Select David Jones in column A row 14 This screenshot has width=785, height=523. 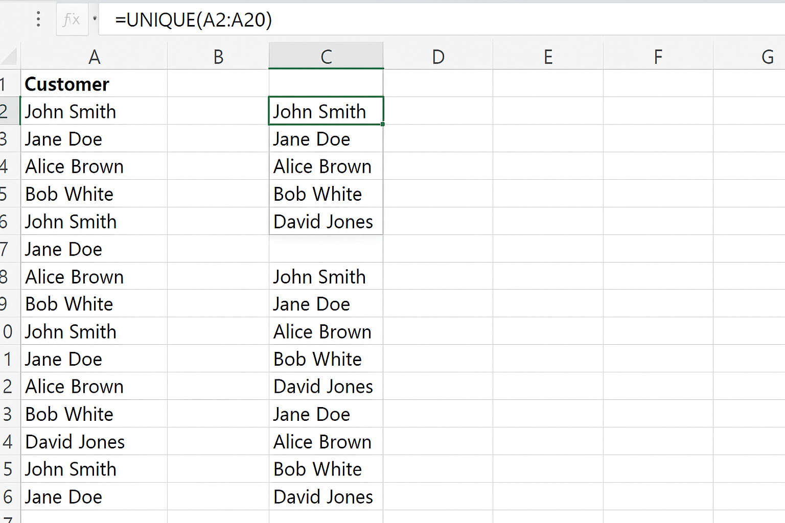click(94, 441)
